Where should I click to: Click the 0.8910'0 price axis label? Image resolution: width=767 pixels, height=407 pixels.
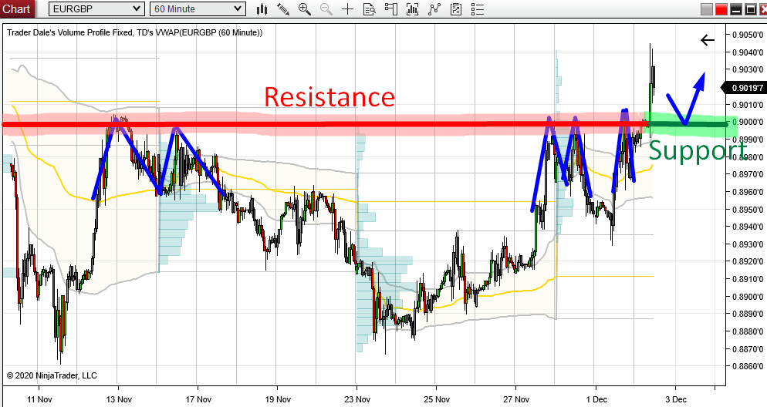click(x=747, y=280)
